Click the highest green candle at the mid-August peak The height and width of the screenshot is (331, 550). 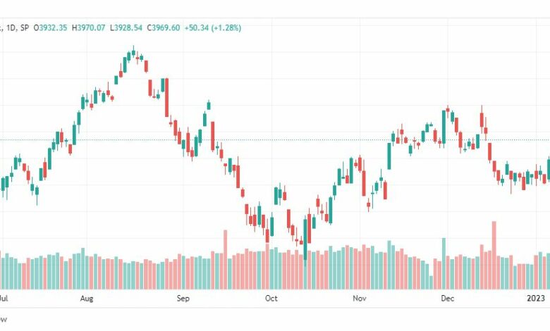[133, 52]
